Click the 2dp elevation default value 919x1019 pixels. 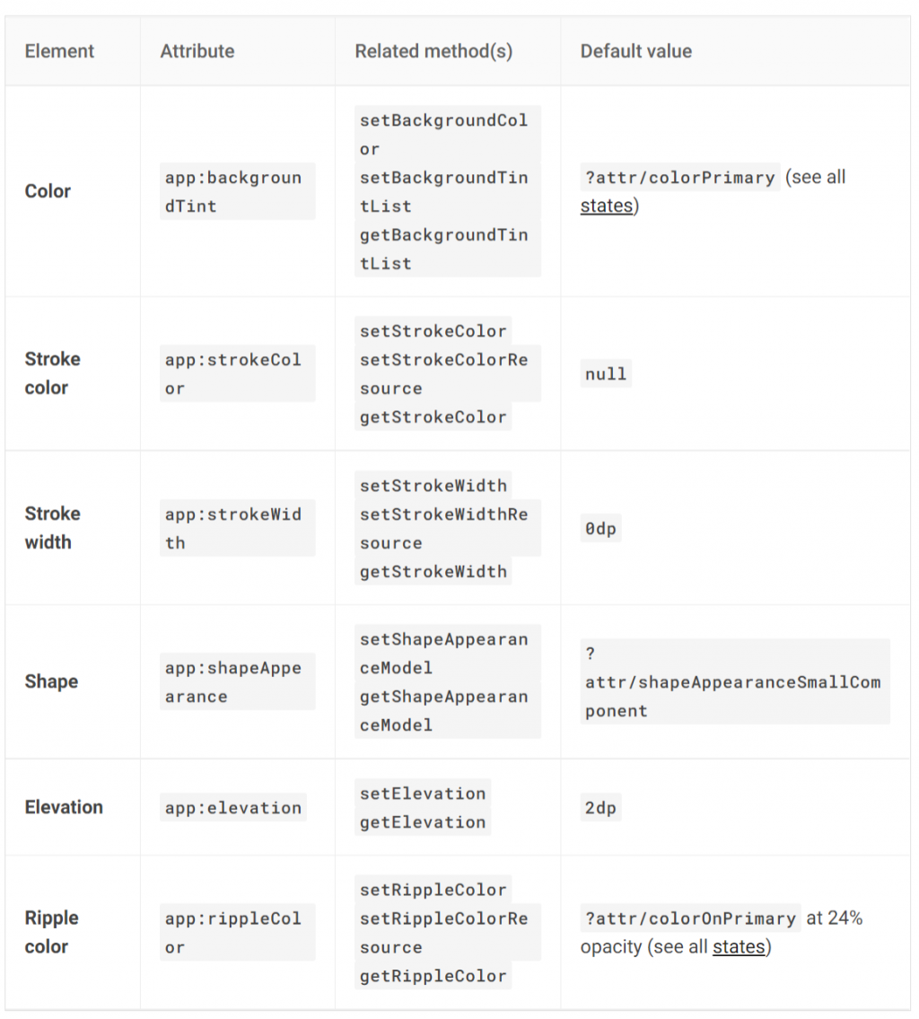[600, 807]
